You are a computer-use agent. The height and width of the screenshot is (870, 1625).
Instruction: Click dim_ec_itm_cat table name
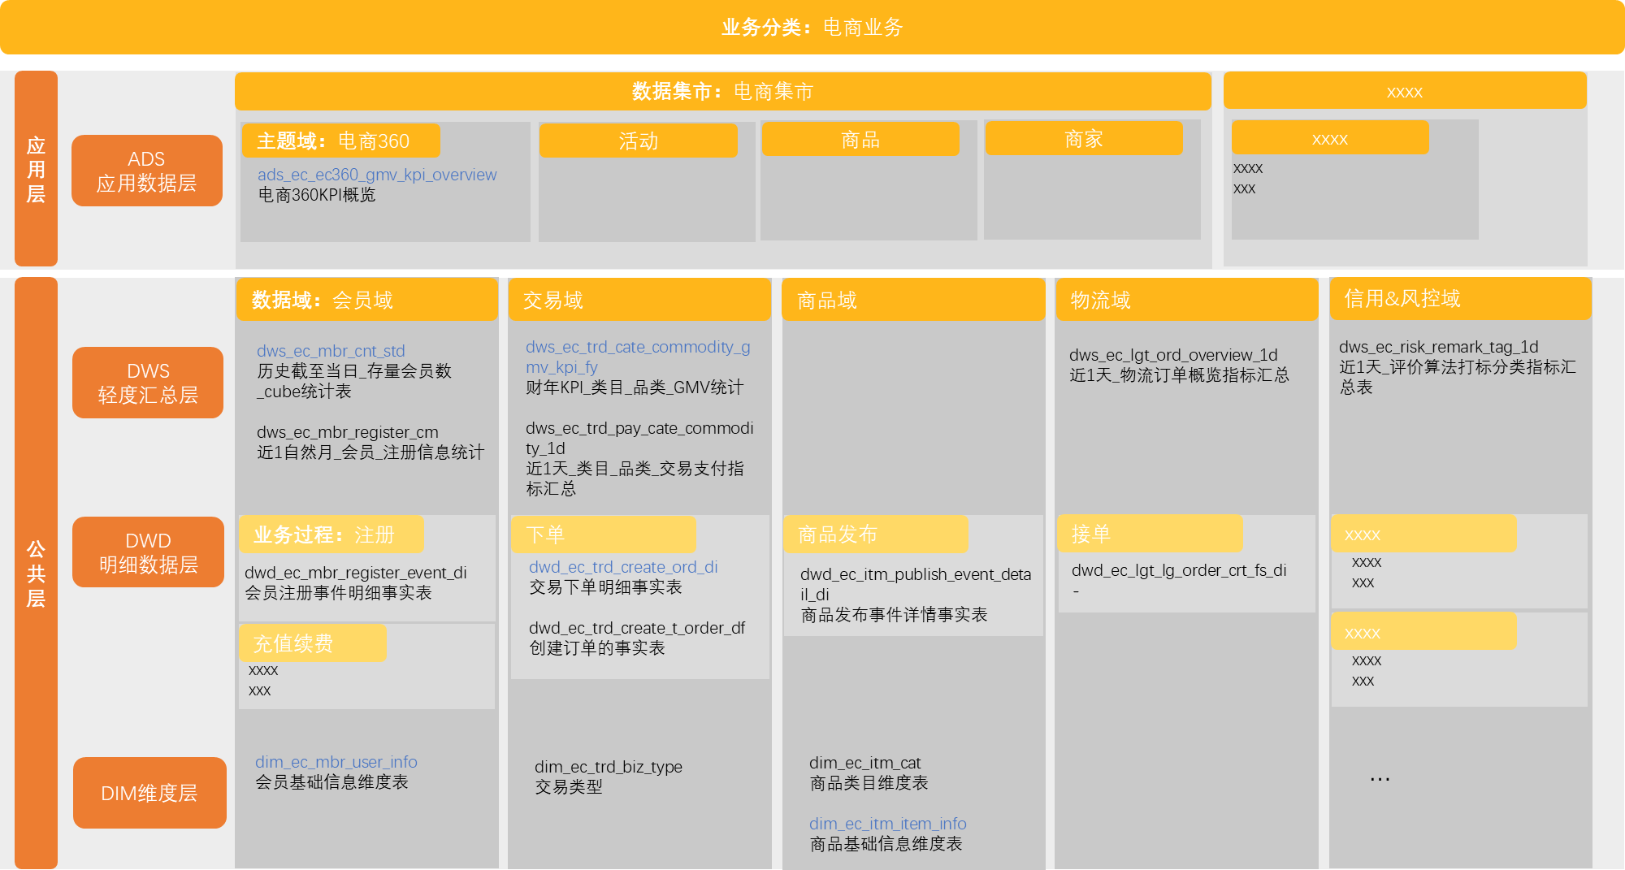[864, 763]
